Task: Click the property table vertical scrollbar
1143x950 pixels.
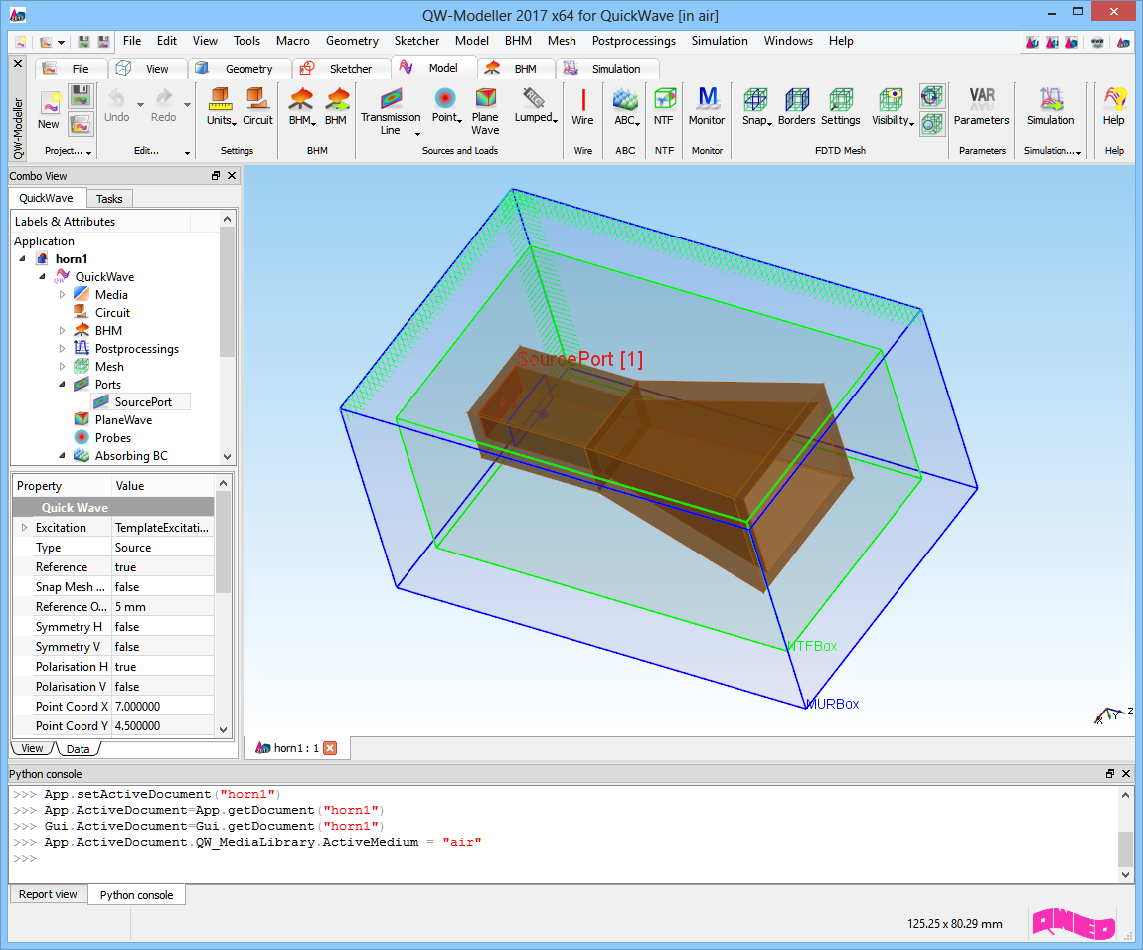Action: [223, 606]
